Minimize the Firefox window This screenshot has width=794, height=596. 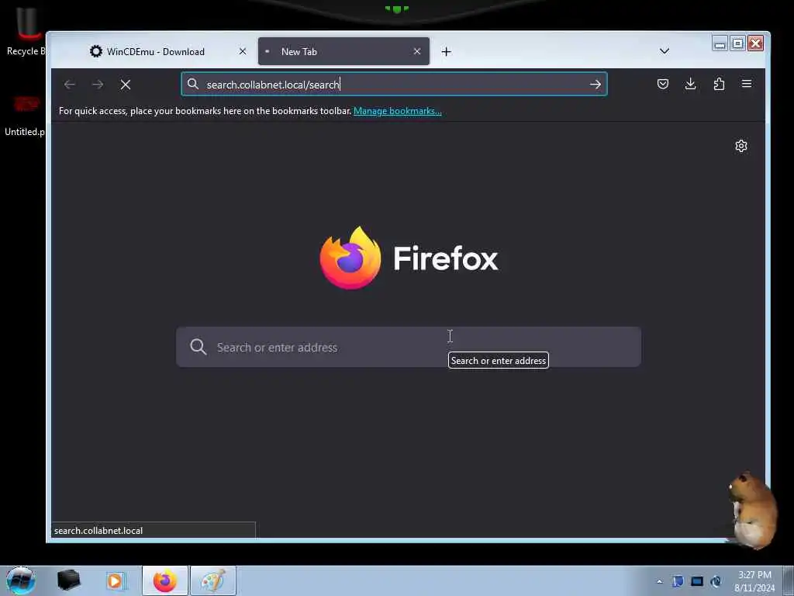pos(720,43)
